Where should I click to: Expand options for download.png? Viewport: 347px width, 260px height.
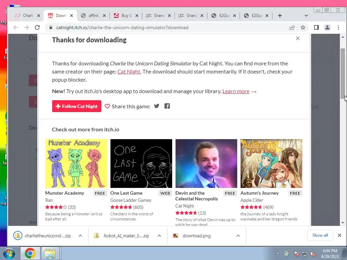238,236
